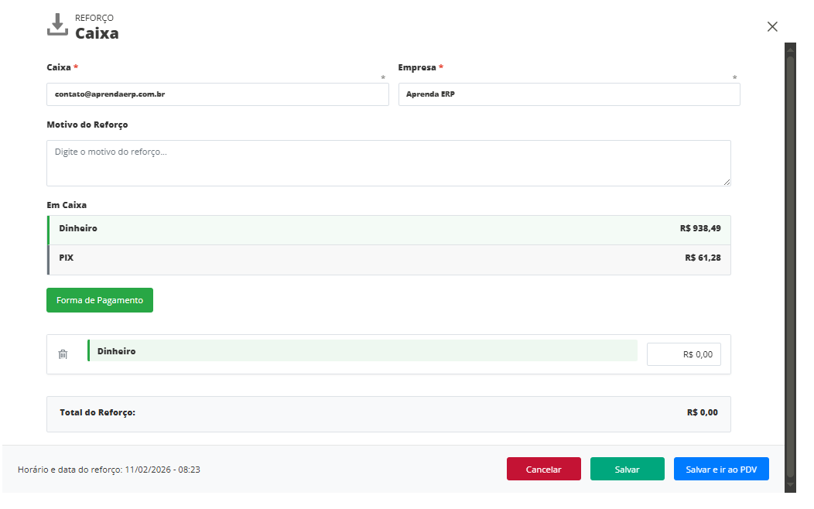Click the trash icon beside Dinheiro payment
This screenshot has height=509, width=814.
click(x=63, y=354)
